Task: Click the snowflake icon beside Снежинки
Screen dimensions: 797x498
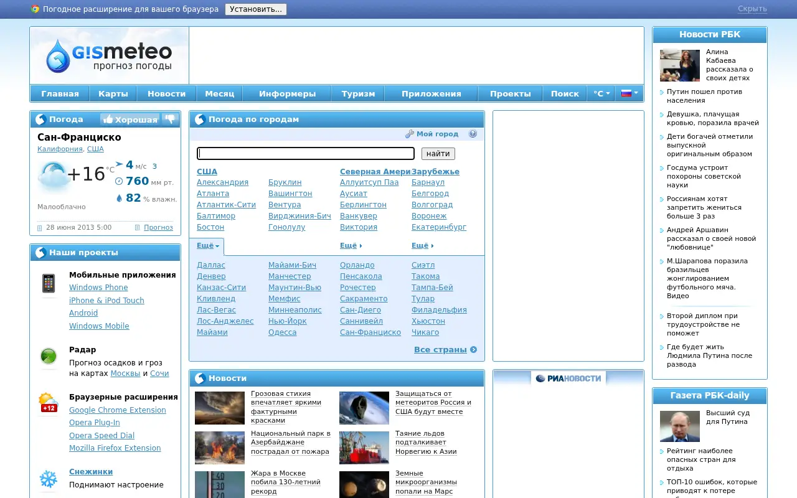Action: [49, 479]
